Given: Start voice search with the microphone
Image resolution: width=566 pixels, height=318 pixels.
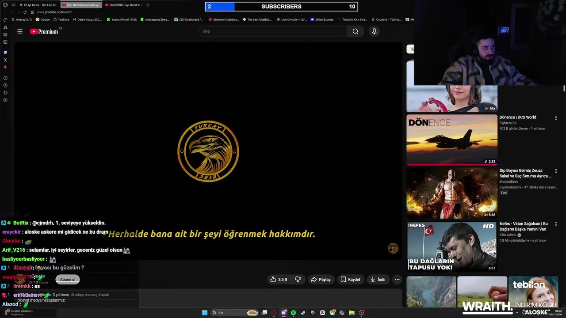Looking at the screenshot, I should [x=374, y=31].
